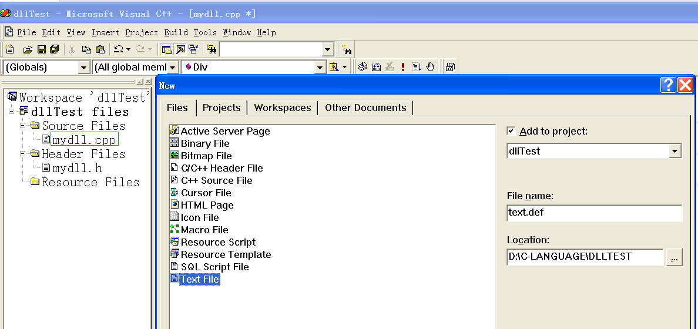Screen dimensions: 698x329
Task: Toggle the Workspace window icon
Action: (166, 49)
